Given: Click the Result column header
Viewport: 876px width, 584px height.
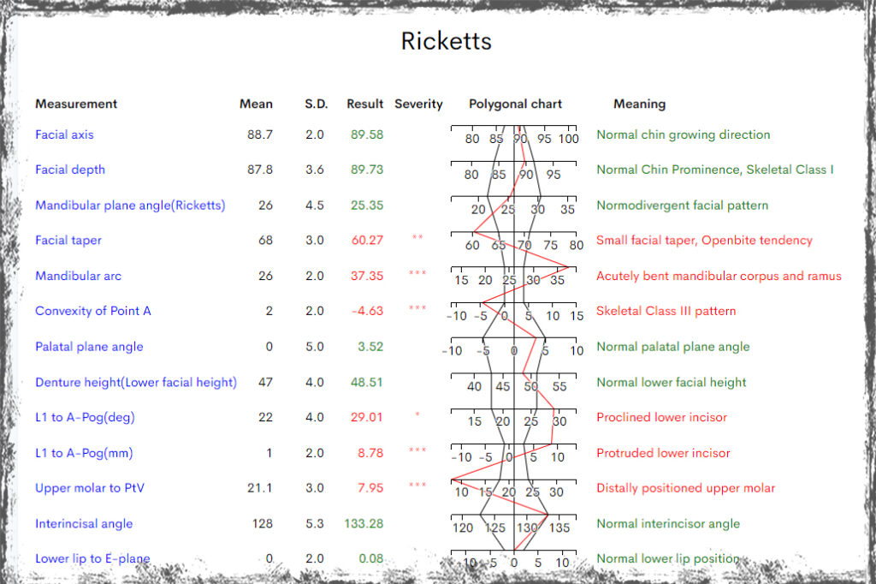Looking at the screenshot, I should point(364,104).
